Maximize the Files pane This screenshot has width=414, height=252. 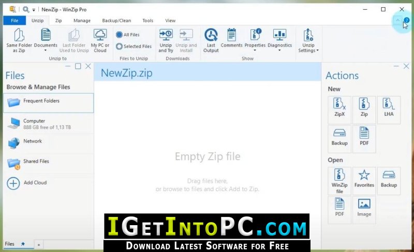tap(78, 66)
